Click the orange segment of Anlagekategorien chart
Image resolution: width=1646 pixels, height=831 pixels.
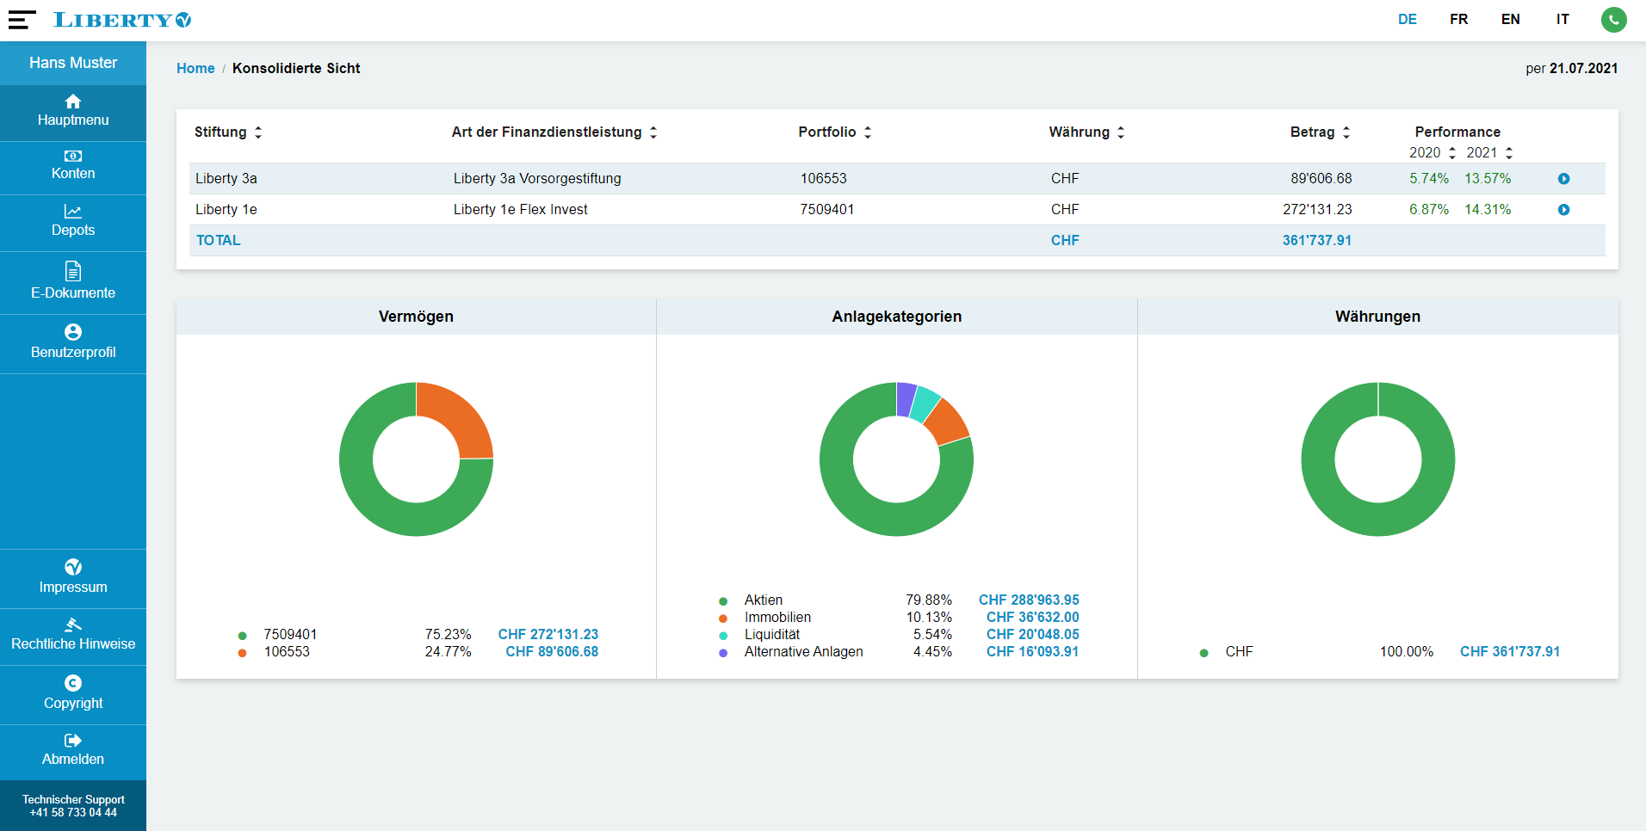click(948, 421)
